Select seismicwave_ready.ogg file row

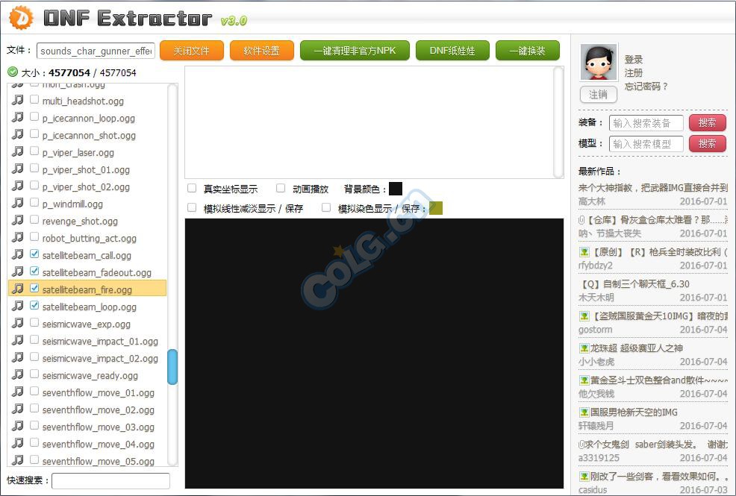click(87, 375)
